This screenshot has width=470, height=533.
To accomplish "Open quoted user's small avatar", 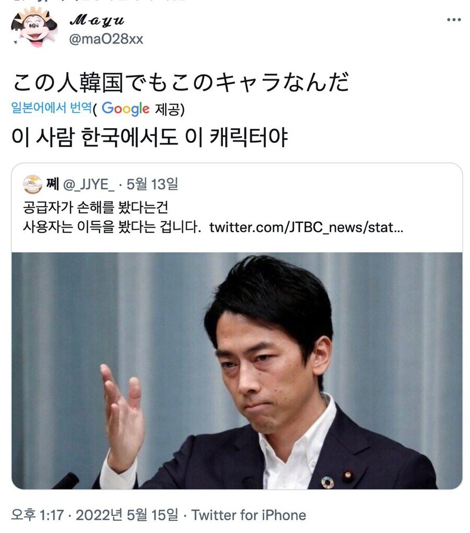I will (32, 184).
